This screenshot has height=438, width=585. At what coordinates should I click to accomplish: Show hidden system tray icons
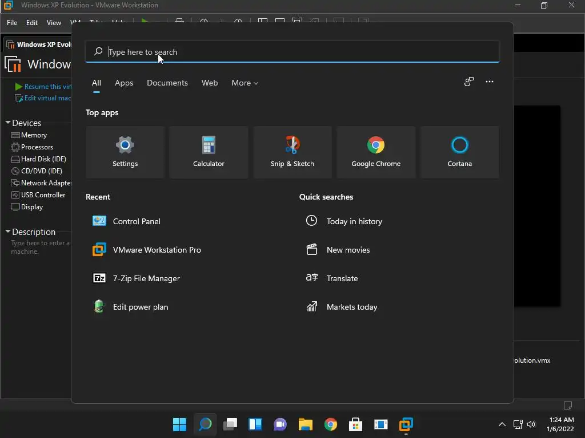[502, 424]
